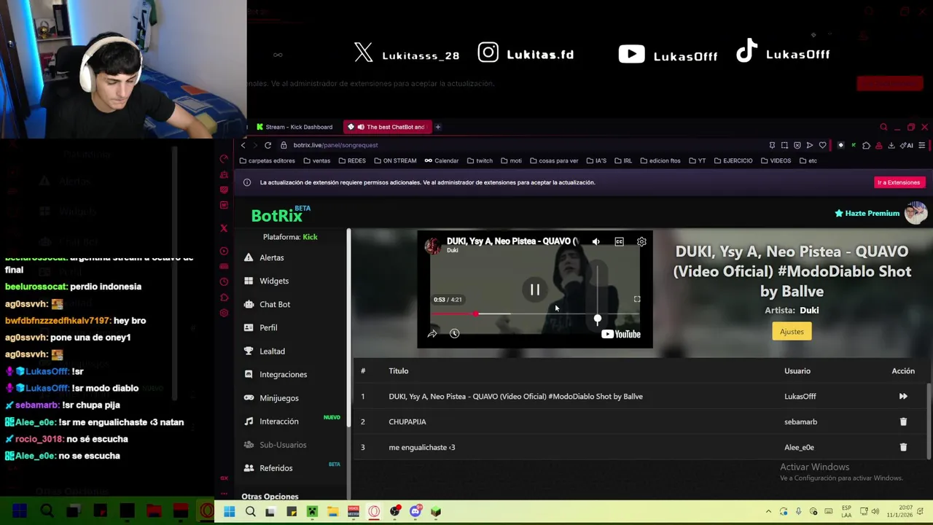This screenshot has height=525, width=933.
Task: Open Discord from the taskbar
Action: click(415, 512)
